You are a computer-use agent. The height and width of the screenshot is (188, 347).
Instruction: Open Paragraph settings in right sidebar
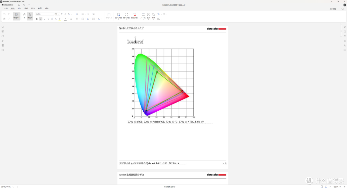(x=345, y=36)
